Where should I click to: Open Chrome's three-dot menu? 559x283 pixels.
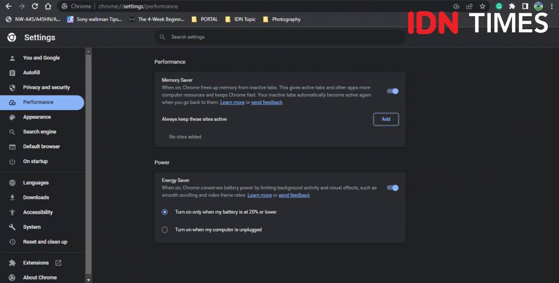552,6
